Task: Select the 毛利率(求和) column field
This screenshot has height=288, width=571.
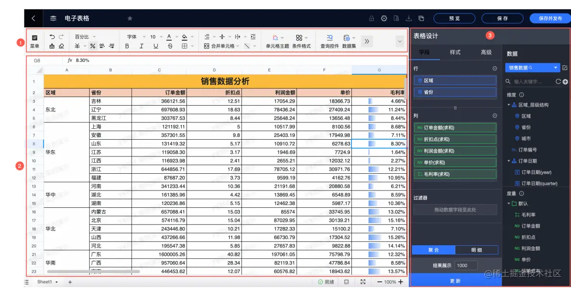Action: 455,174
